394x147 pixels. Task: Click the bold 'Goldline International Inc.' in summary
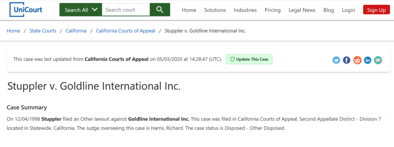click(x=159, y=119)
